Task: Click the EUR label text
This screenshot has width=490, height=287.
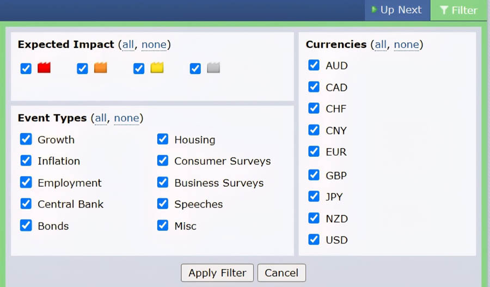Action: pos(336,152)
